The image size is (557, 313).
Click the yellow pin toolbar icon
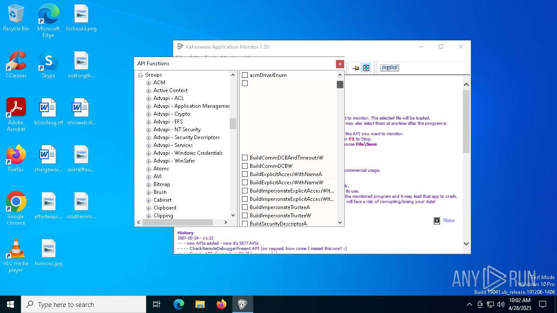click(x=356, y=68)
